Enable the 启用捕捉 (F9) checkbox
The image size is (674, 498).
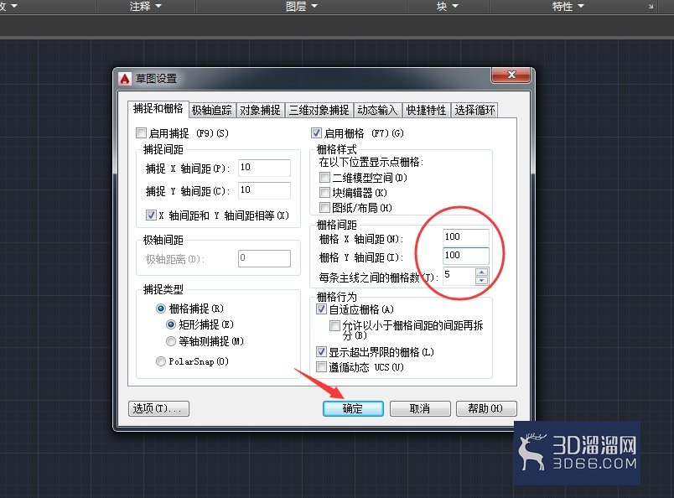[141, 133]
